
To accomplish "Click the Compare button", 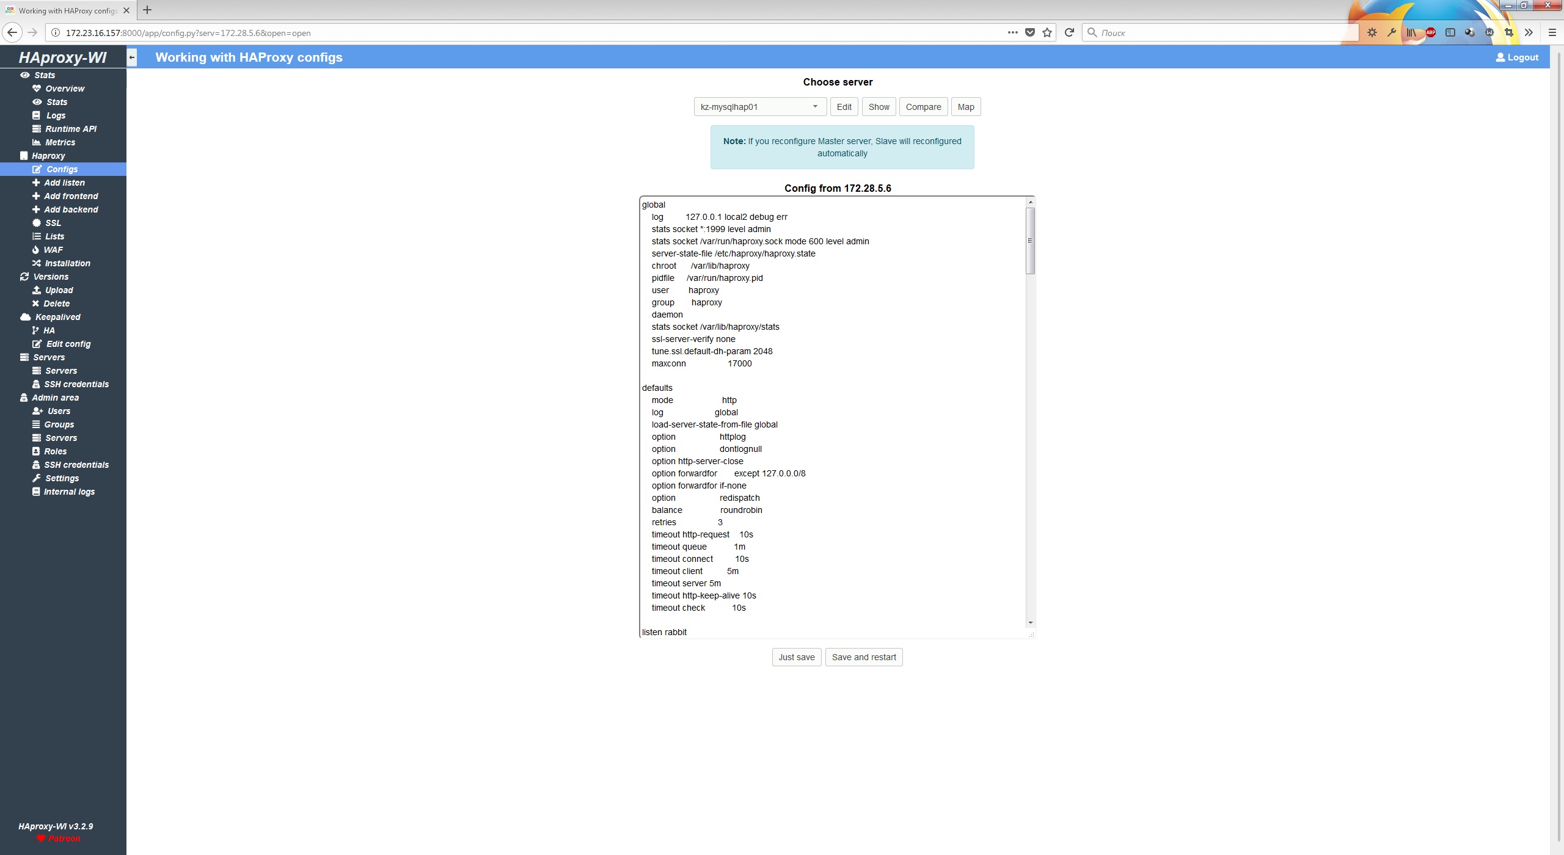I will 923,107.
